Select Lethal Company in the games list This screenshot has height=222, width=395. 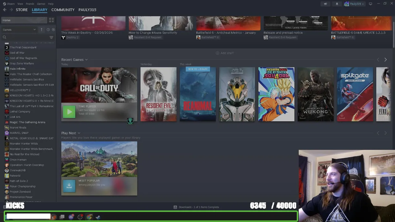pyautogui.click(x=20, y=112)
